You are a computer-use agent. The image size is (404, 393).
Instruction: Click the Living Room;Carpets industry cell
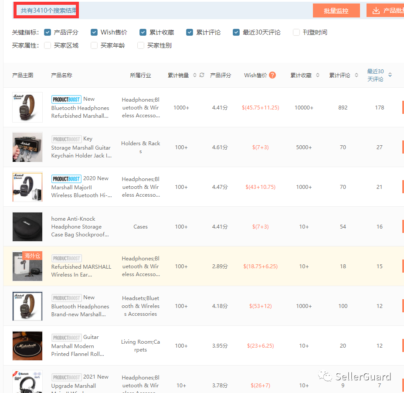pos(140,346)
